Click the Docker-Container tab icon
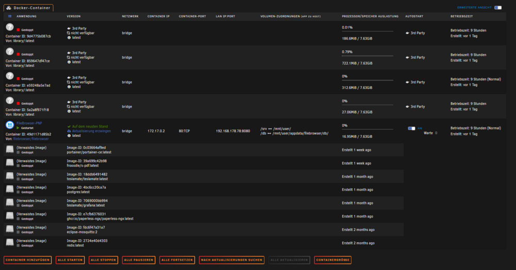 tap(9, 8)
